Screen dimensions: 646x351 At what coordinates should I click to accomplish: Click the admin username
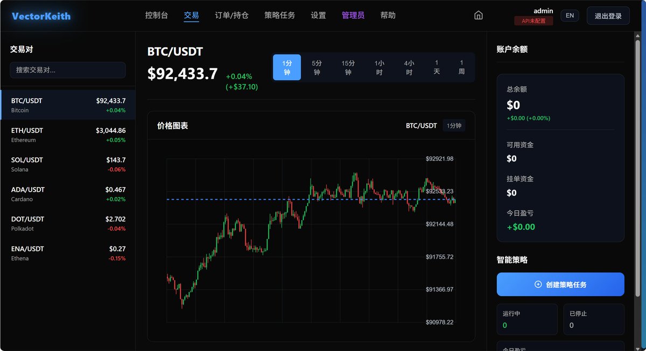click(x=543, y=11)
